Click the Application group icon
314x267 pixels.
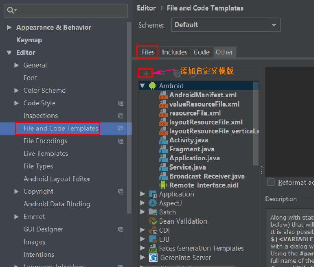click(153, 194)
